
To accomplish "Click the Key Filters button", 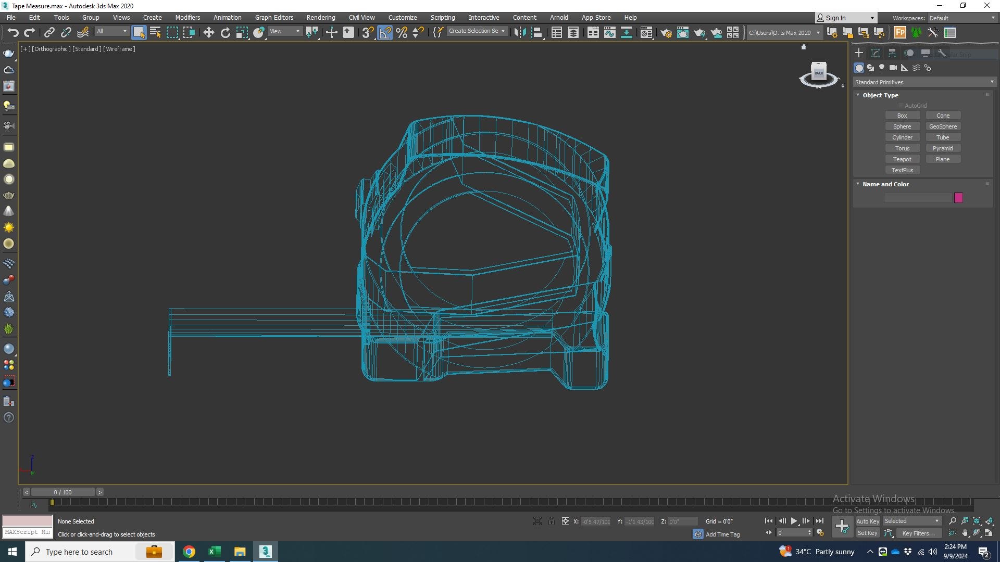I will click(x=918, y=533).
